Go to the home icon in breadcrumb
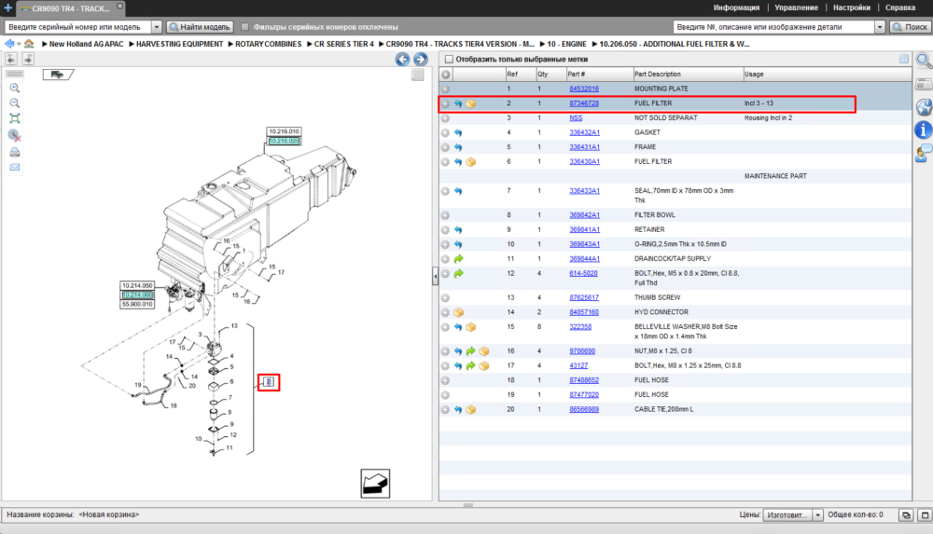This screenshot has height=534, width=933. click(29, 44)
